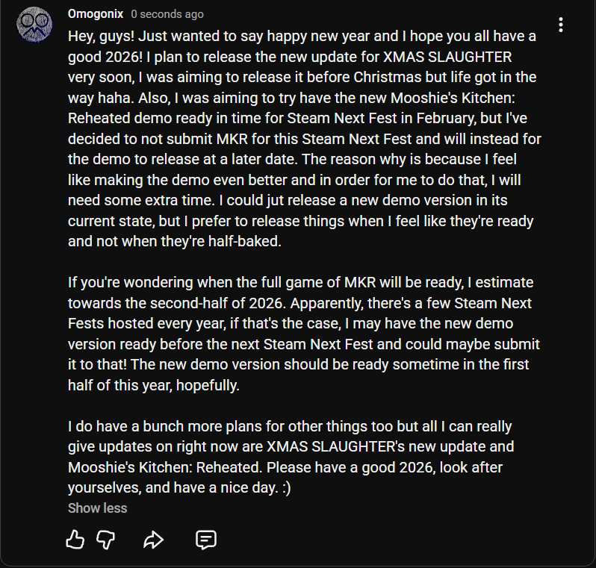Like the Omogonix post with thumbs up
The width and height of the screenshot is (596, 568).
(75, 540)
